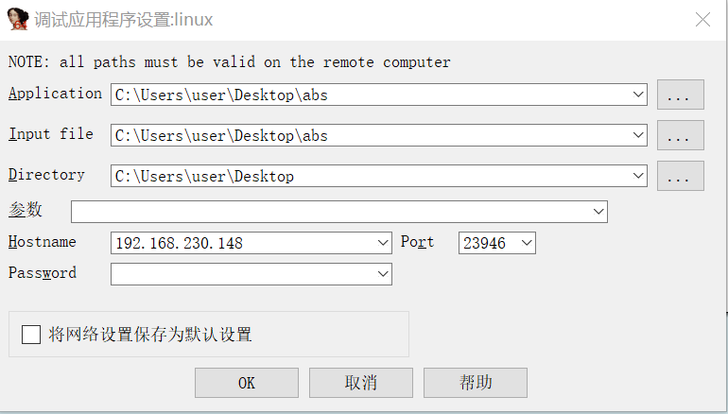The height and width of the screenshot is (414, 728).
Task: Expand the Application path dropdown
Action: pyautogui.click(x=638, y=95)
